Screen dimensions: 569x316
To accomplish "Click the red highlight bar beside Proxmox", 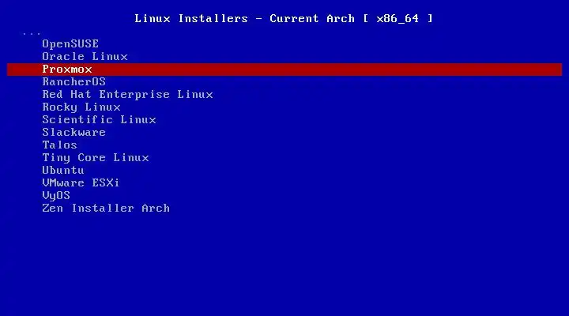I will (326, 70).
